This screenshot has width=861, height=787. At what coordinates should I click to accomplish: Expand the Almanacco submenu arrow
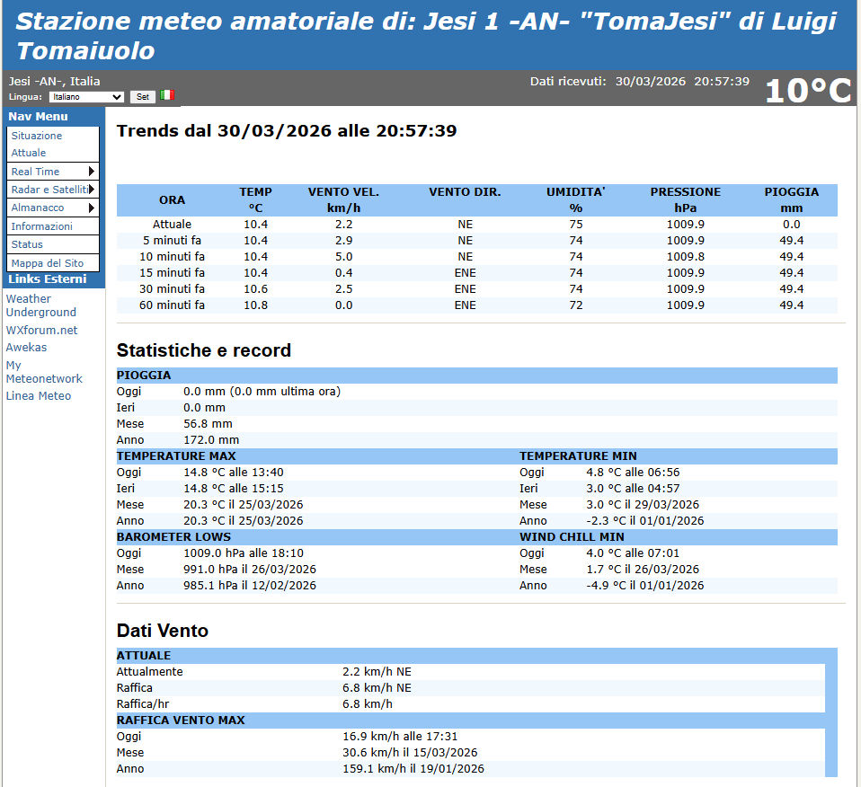[91, 208]
